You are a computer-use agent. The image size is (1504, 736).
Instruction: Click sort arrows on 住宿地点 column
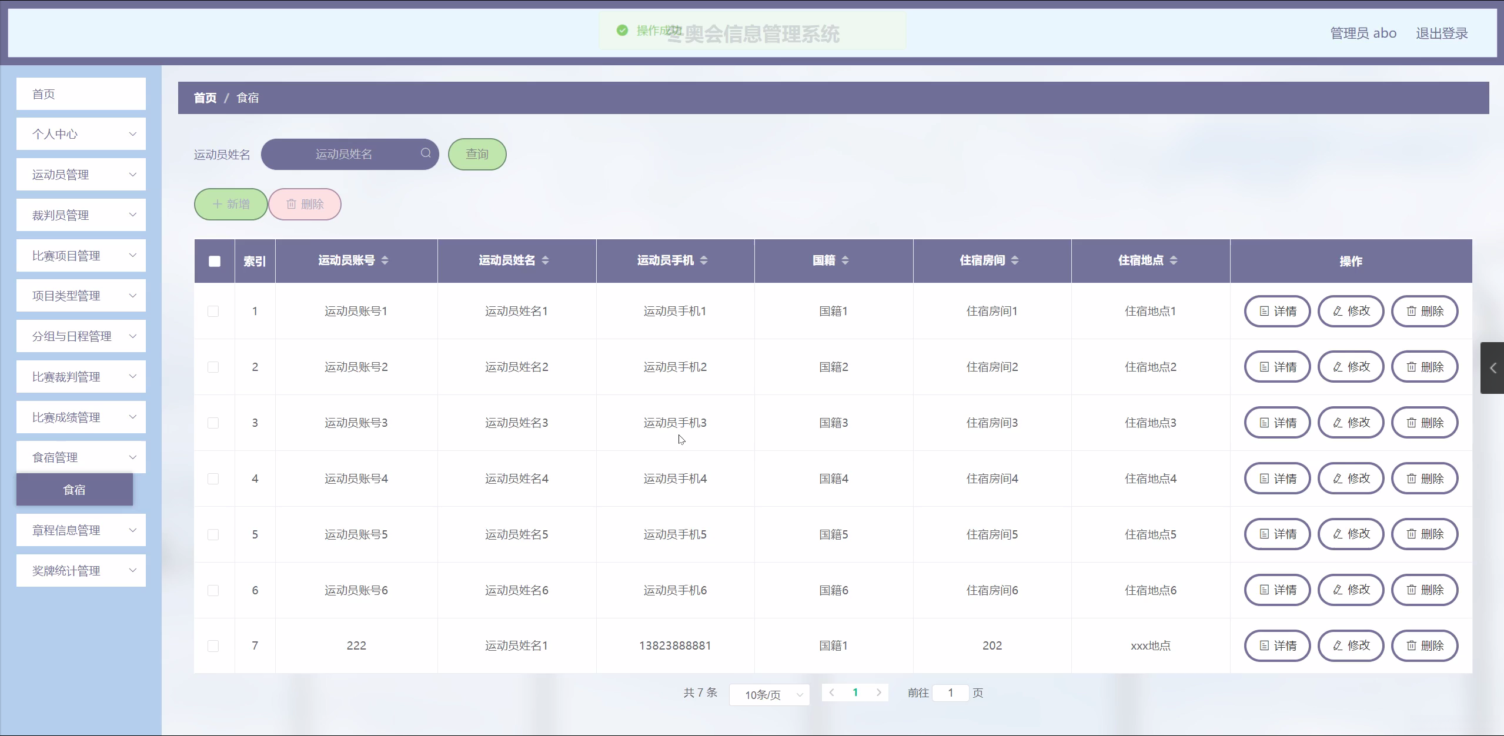1173,260
